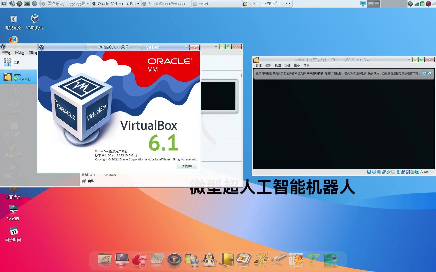
Task: Select the veket virtual machine in the list
Action: coord(18,77)
